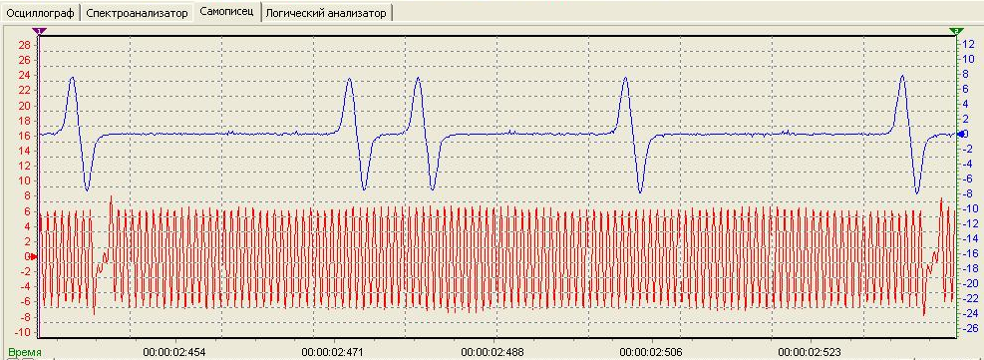Click the 00:00:02:488 time label
This screenshot has height=360, width=984.
[492, 353]
